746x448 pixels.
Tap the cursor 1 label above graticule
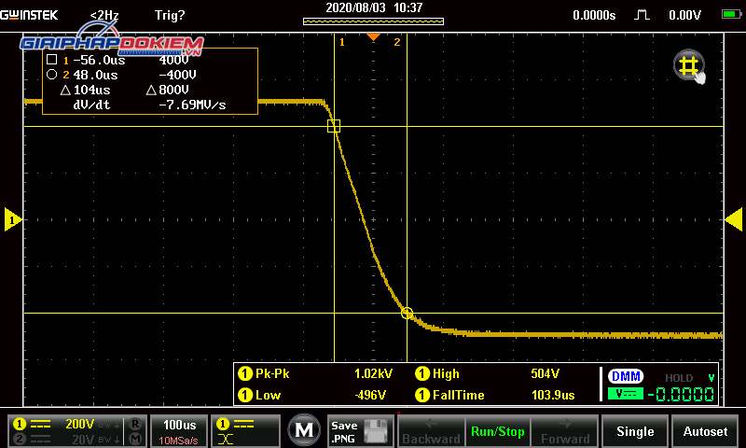point(341,42)
